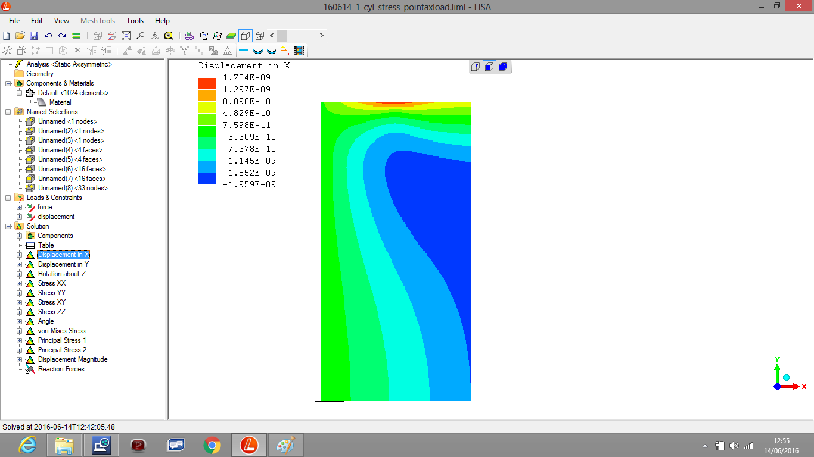Click the Save file toolbar icon
This screenshot has height=457, width=814.
(x=34, y=36)
